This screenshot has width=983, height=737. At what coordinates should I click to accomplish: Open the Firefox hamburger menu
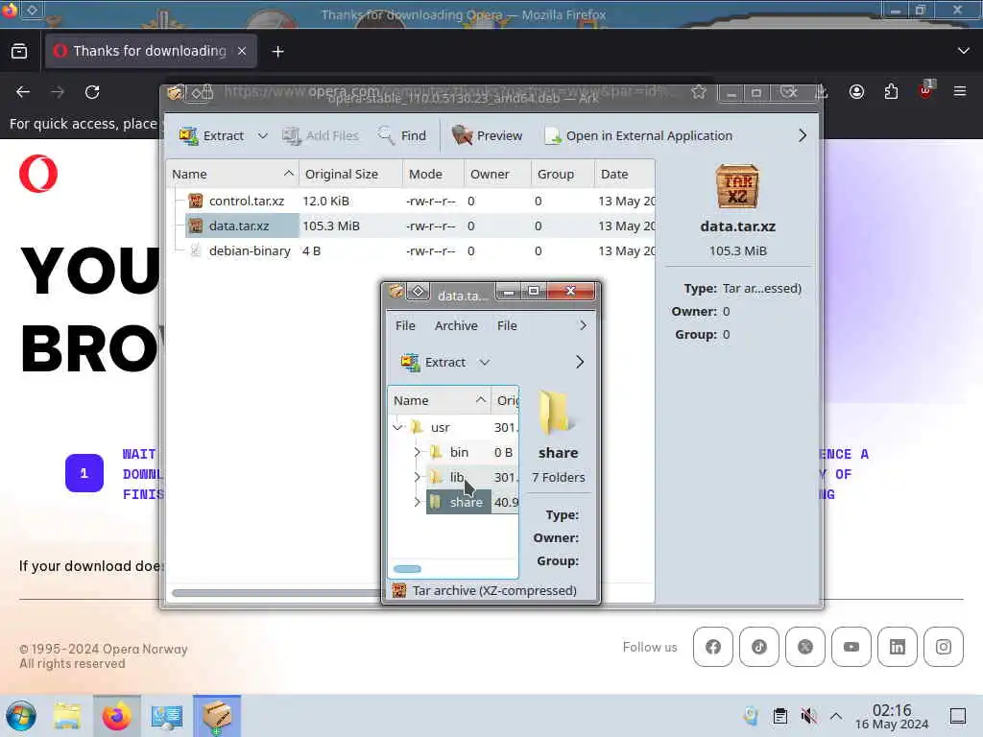pyautogui.click(x=960, y=92)
